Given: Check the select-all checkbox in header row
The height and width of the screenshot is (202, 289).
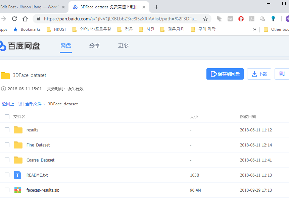Looking at the screenshot, I should click(7, 117).
